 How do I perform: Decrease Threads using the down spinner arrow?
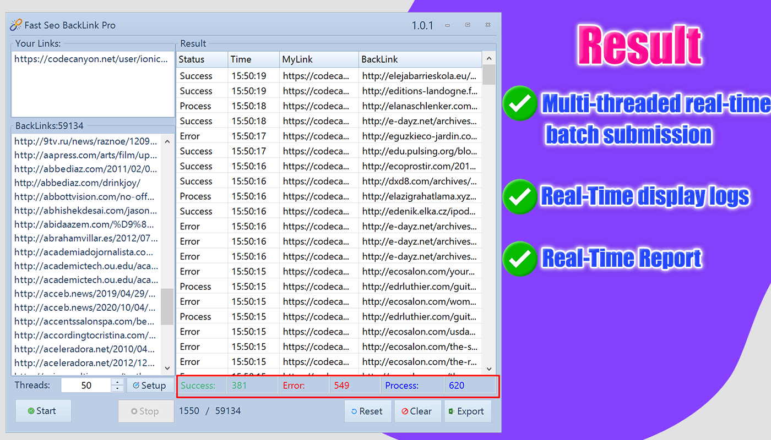[x=117, y=388]
